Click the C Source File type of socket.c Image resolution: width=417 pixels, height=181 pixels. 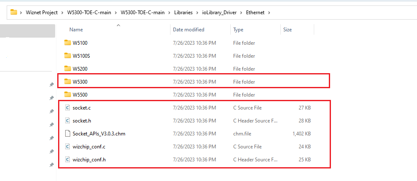coord(247,107)
